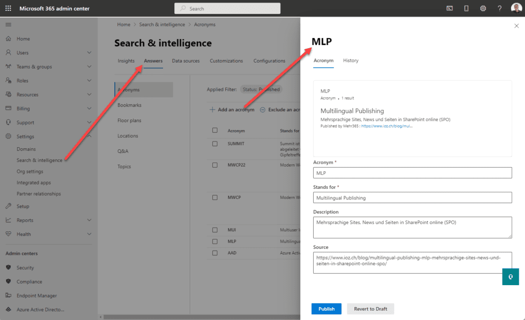Click into the Stands for text field
Image resolution: width=525 pixels, height=320 pixels.
tap(412, 197)
